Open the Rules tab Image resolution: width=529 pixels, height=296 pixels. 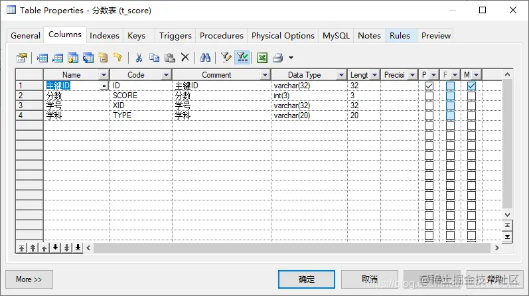pos(400,36)
